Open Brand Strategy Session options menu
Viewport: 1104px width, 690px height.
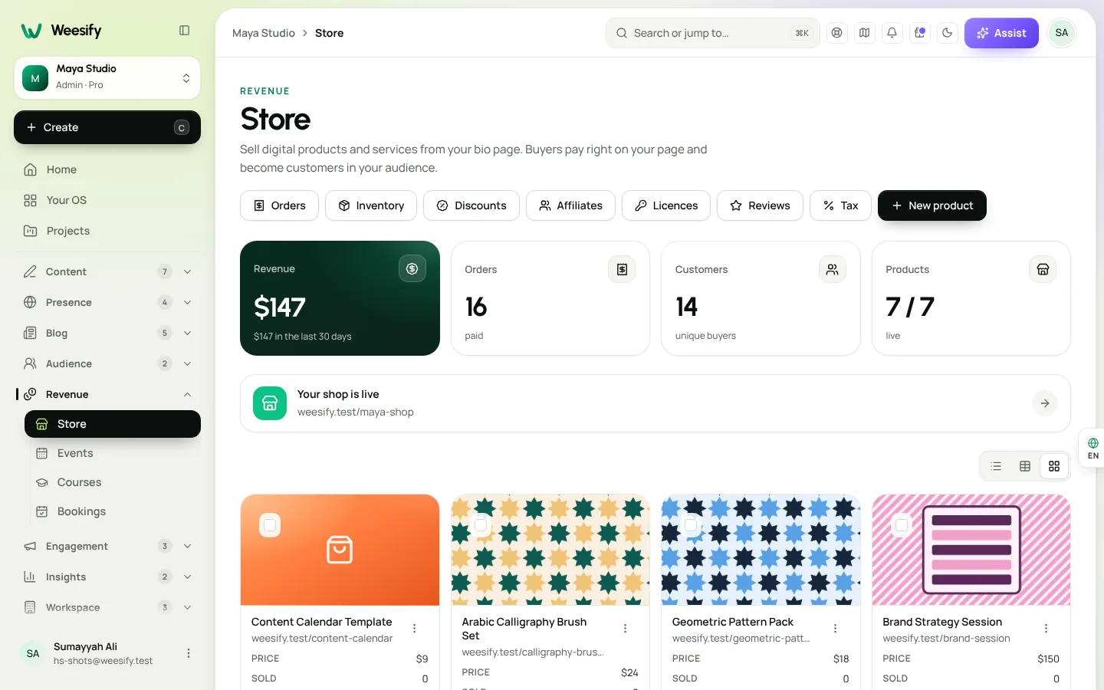pos(1046,629)
